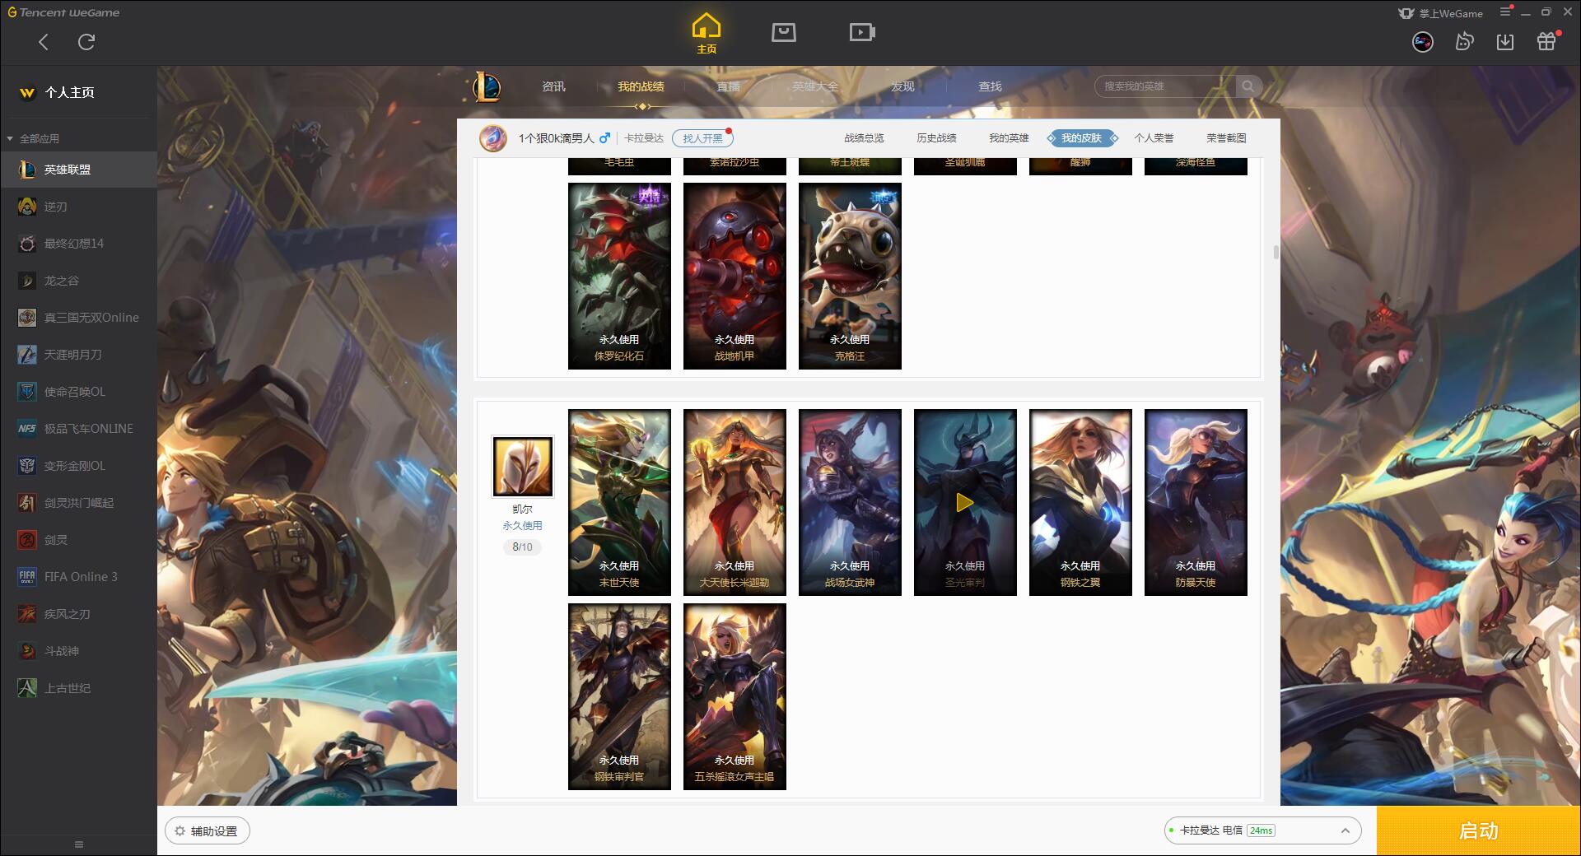This screenshot has height=856, width=1581.
Task: Select 变形金刚OL in sidebar
Action: point(78,466)
